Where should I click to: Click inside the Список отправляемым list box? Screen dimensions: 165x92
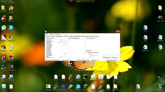click(76, 48)
